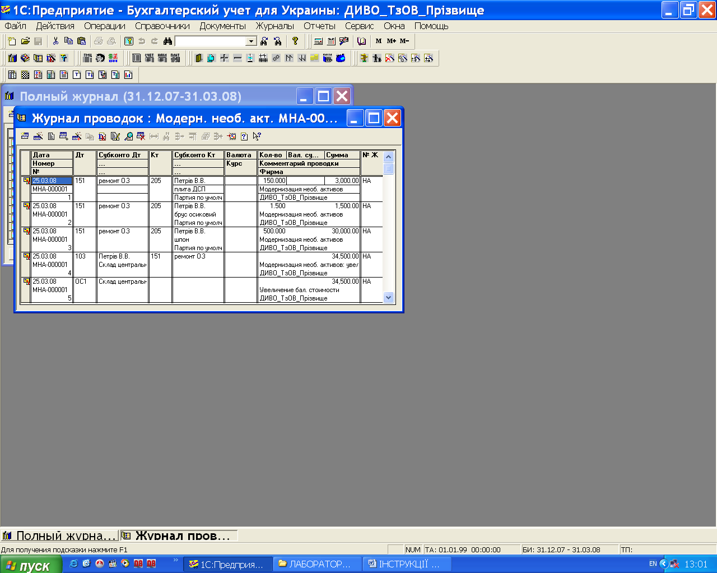Click the пуск Start button
The height and width of the screenshot is (573, 717).
pos(31,565)
